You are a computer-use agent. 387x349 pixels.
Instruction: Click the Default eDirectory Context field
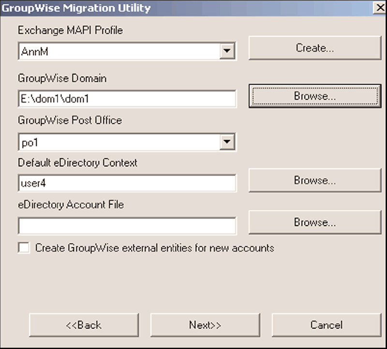tap(127, 183)
